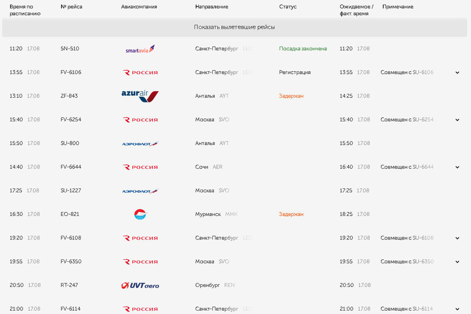Open the chevron next to SU-6350
The height and width of the screenshot is (314, 471).
pos(457,262)
